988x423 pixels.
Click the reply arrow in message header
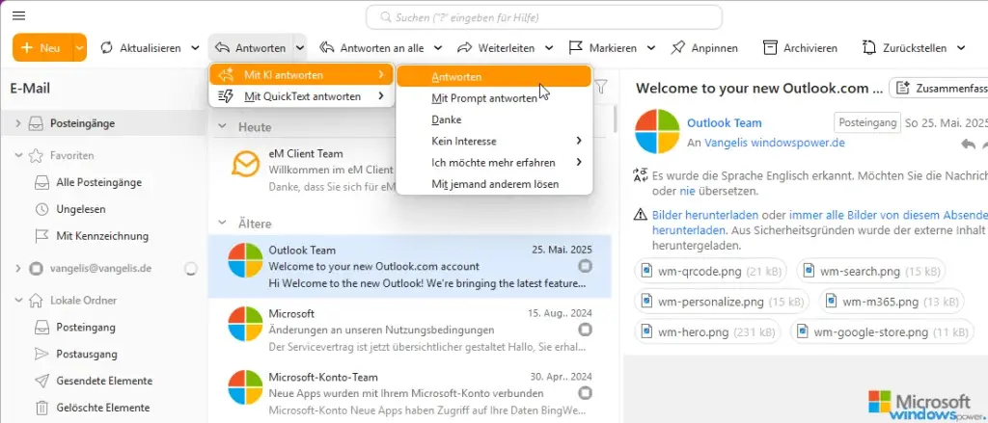pyautogui.click(x=968, y=145)
